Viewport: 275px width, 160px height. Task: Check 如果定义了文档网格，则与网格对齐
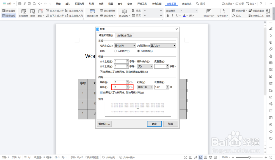[x=101, y=92]
